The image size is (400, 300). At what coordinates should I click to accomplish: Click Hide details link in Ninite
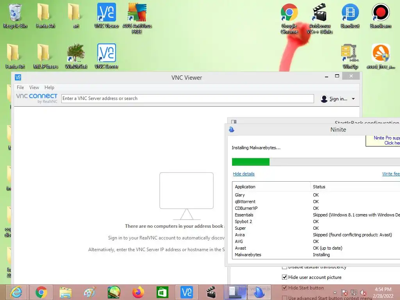point(244,174)
